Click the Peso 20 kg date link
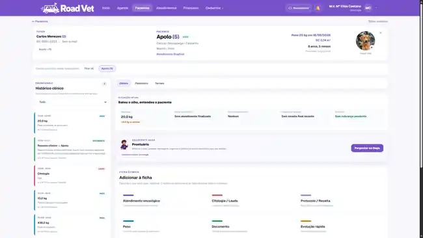This screenshot has height=238, width=423. coord(311,35)
